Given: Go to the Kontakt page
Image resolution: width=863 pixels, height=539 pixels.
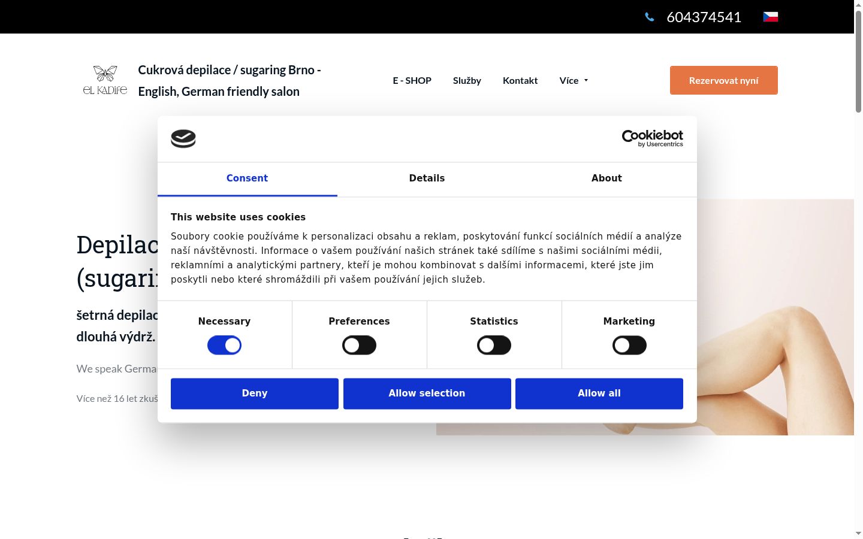Looking at the screenshot, I should tap(520, 80).
